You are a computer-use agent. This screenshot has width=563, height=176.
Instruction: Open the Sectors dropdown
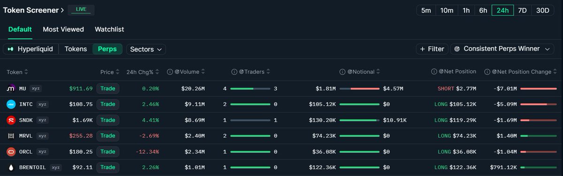[x=146, y=49]
